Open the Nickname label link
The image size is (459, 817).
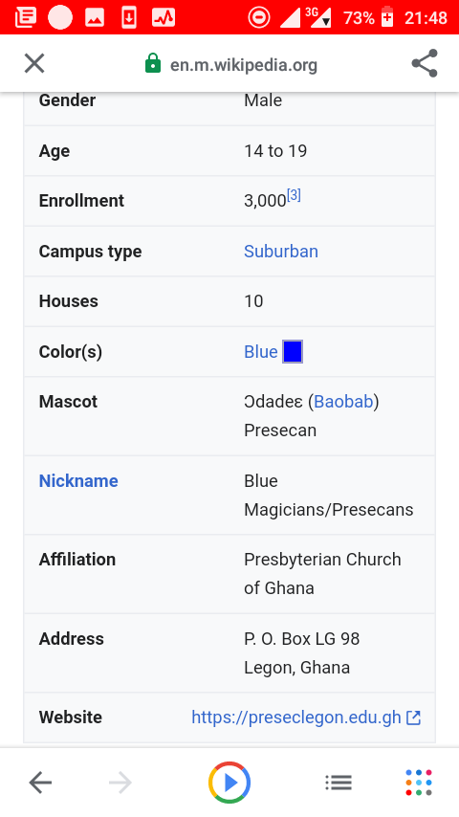(x=78, y=480)
